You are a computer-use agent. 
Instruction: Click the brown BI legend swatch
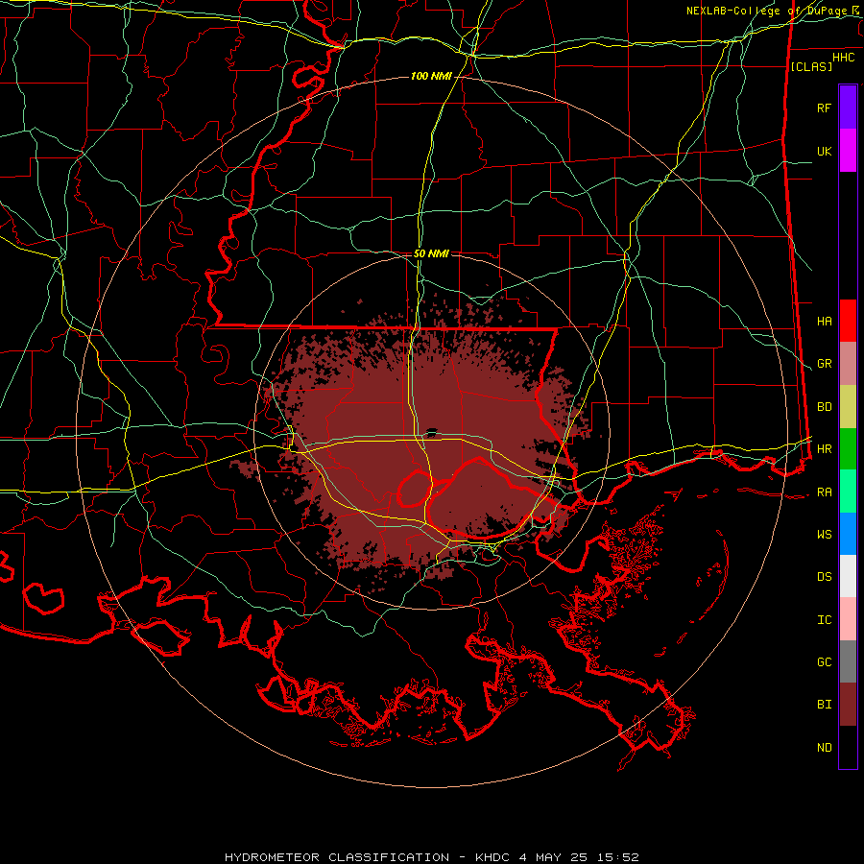tap(848, 705)
